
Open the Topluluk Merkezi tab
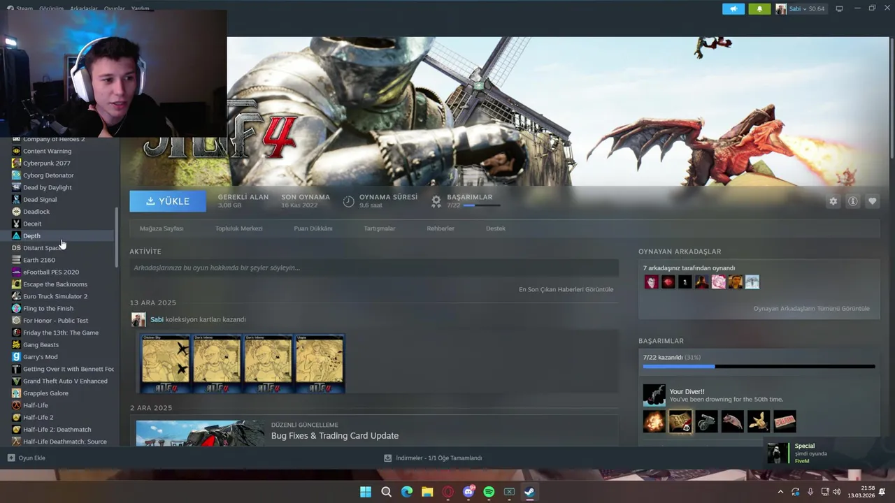(x=239, y=228)
